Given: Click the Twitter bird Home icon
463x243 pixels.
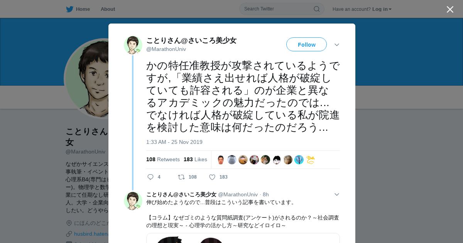Looking at the screenshot, I should 69,9.
